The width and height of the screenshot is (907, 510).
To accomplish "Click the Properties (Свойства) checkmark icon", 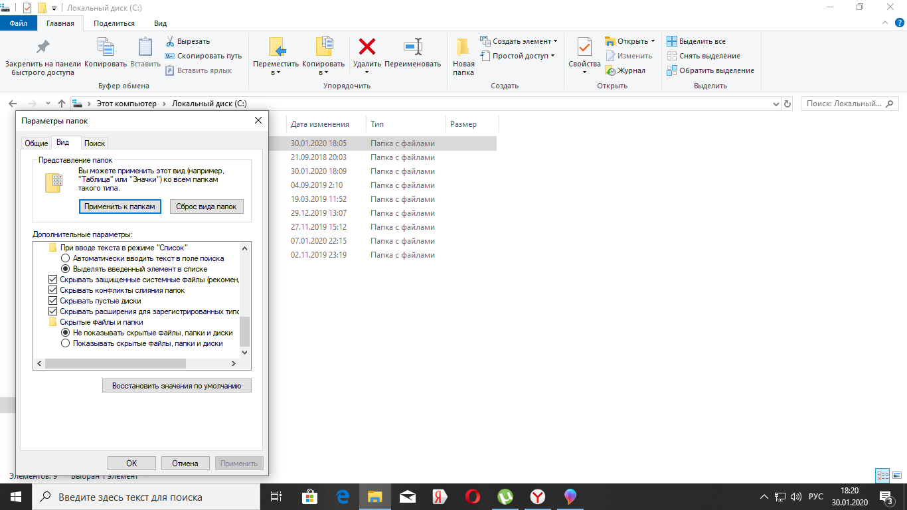I will (584, 48).
